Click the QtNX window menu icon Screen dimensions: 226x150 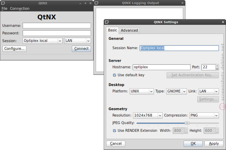pyautogui.click(x=3, y=3)
